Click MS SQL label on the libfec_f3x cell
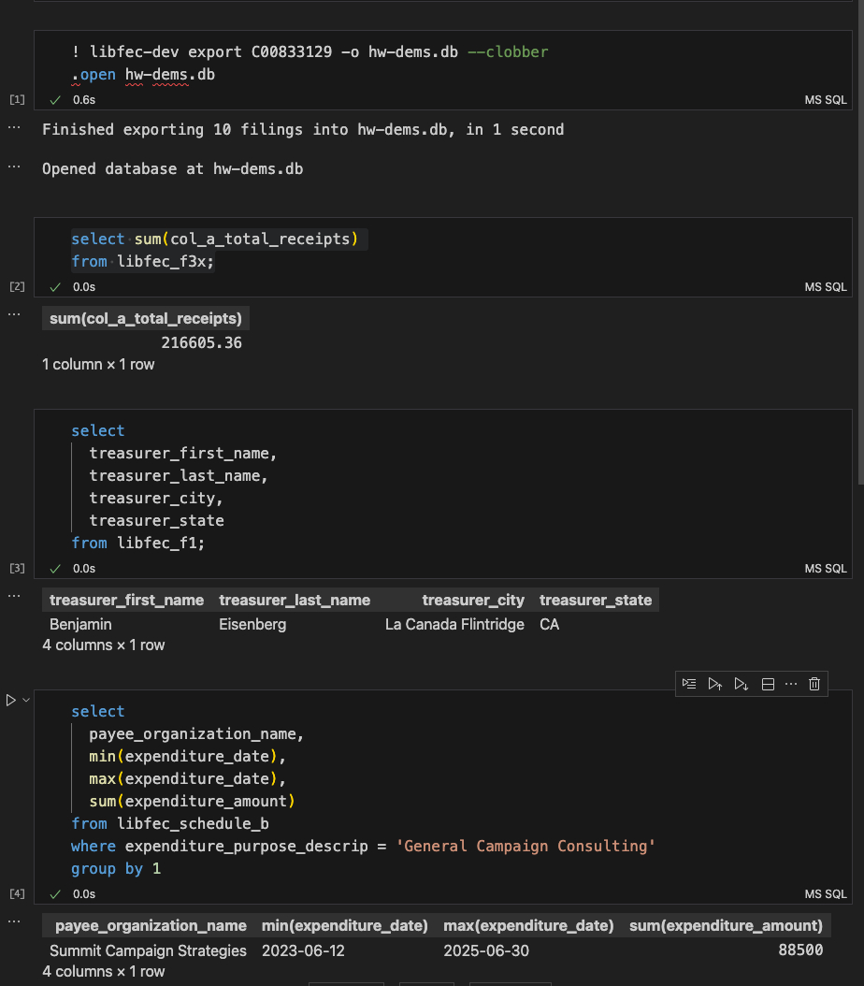This screenshot has width=864, height=986. [825, 286]
